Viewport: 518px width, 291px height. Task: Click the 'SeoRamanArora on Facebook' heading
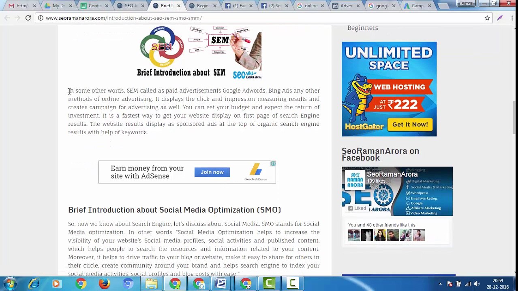point(380,154)
